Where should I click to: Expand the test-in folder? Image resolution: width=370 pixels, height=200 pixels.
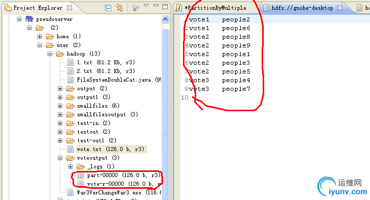point(60,123)
